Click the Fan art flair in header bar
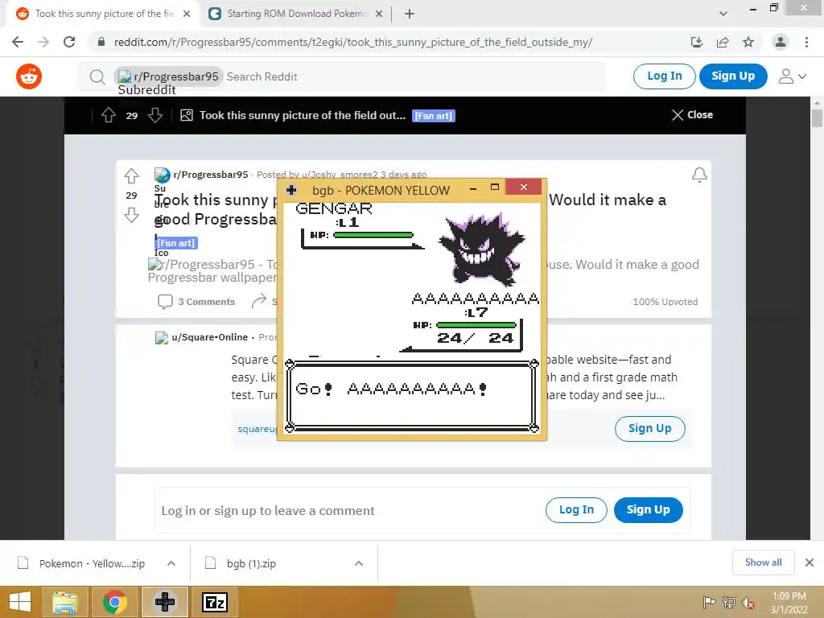The image size is (824, 618). click(x=434, y=116)
